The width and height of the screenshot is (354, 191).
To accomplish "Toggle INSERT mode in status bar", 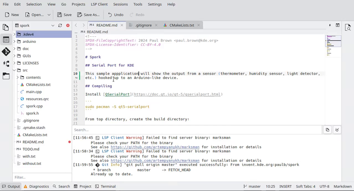I will click(285, 186).
